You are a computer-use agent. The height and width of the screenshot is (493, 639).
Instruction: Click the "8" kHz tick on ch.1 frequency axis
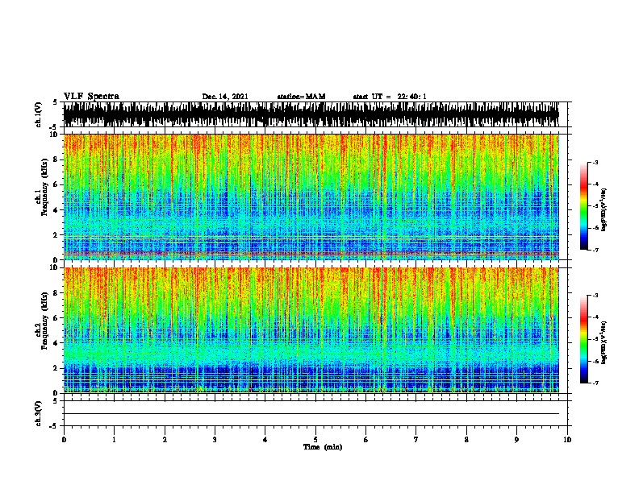point(56,159)
